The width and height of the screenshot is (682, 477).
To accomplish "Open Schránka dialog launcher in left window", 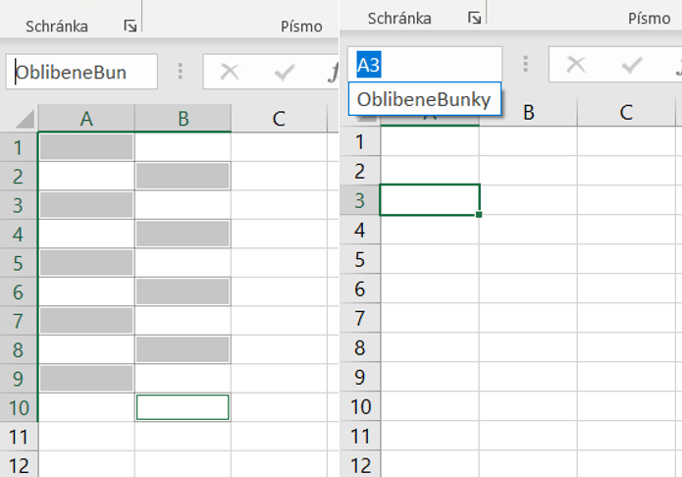I will pyautogui.click(x=131, y=26).
